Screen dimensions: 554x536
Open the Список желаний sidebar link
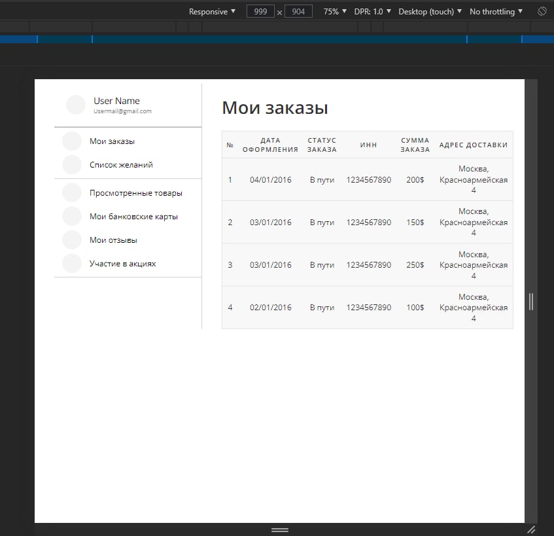tap(121, 165)
